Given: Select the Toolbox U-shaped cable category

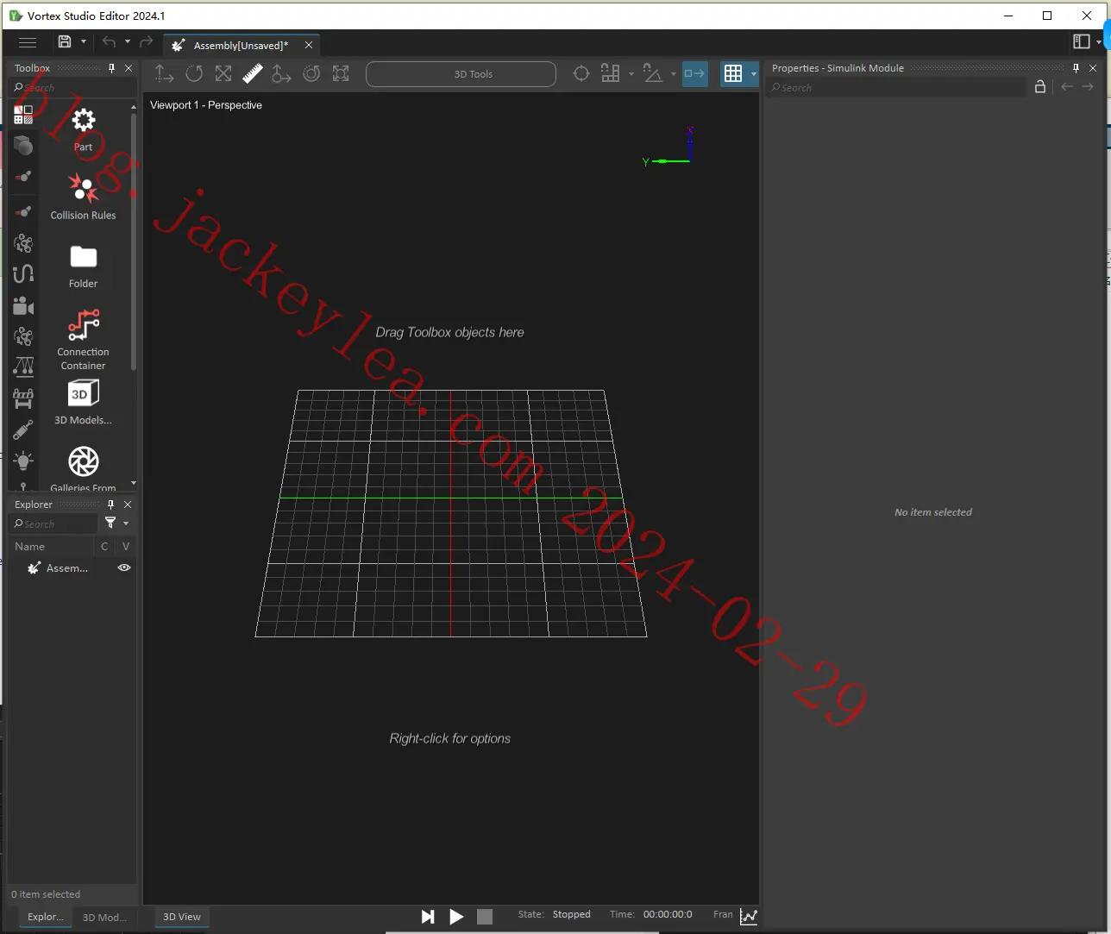Looking at the screenshot, I should (23, 274).
